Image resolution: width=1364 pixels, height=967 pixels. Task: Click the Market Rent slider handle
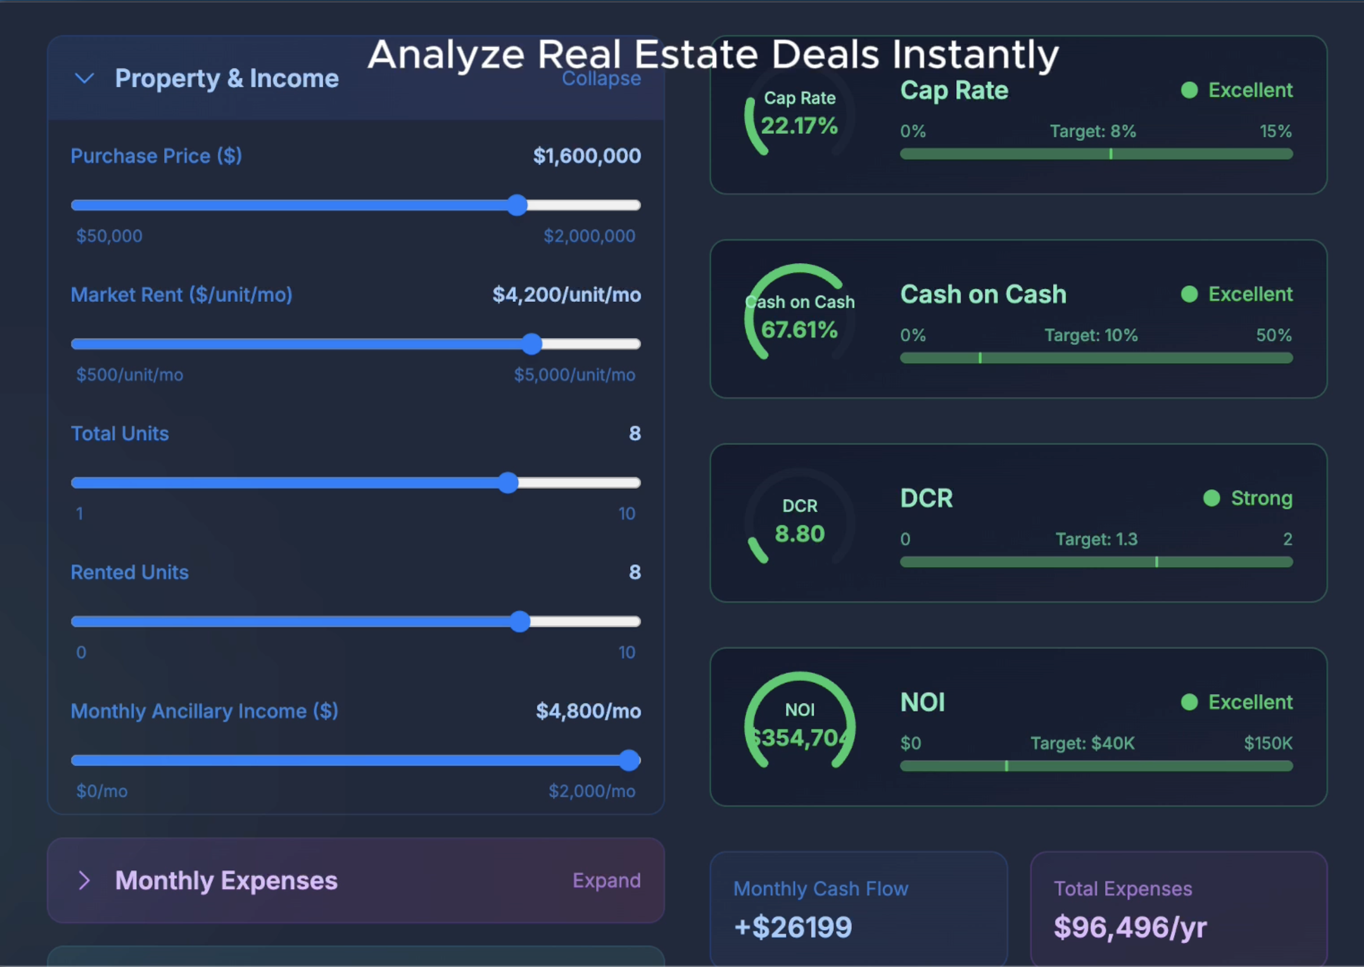coord(532,344)
